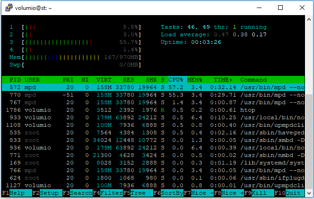Click the F1 Help function key
Viewport: 314px width, 199px height.
pos(17,193)
